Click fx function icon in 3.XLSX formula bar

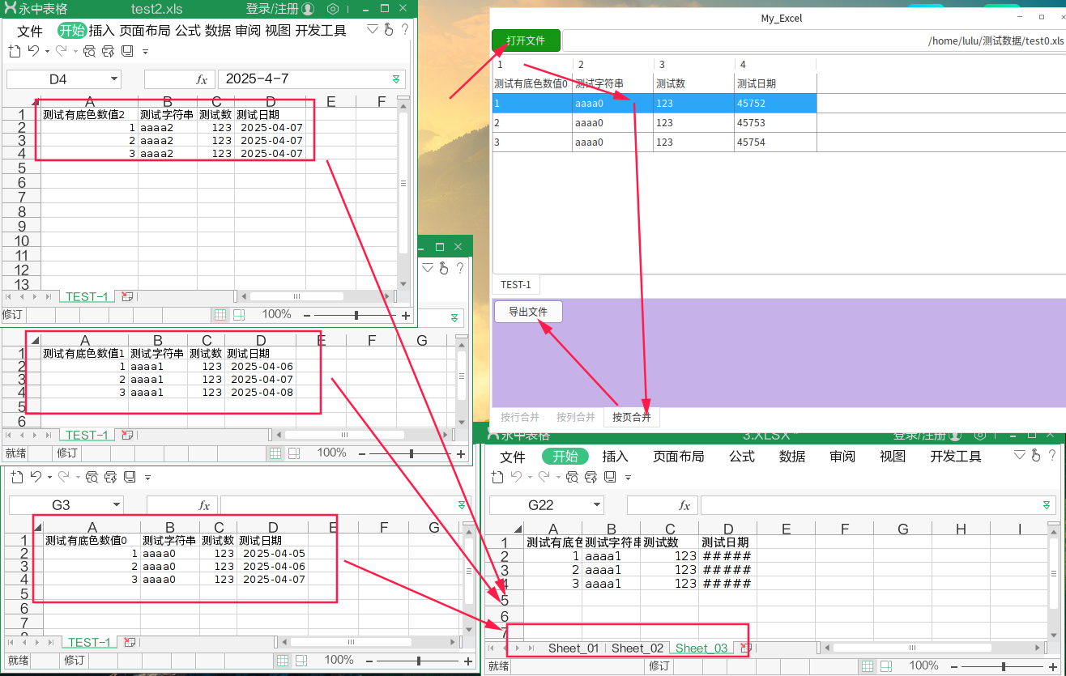click(x=684, y=505)
